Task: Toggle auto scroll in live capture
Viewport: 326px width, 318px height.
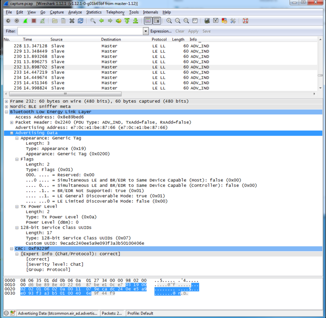Action: 156,21
